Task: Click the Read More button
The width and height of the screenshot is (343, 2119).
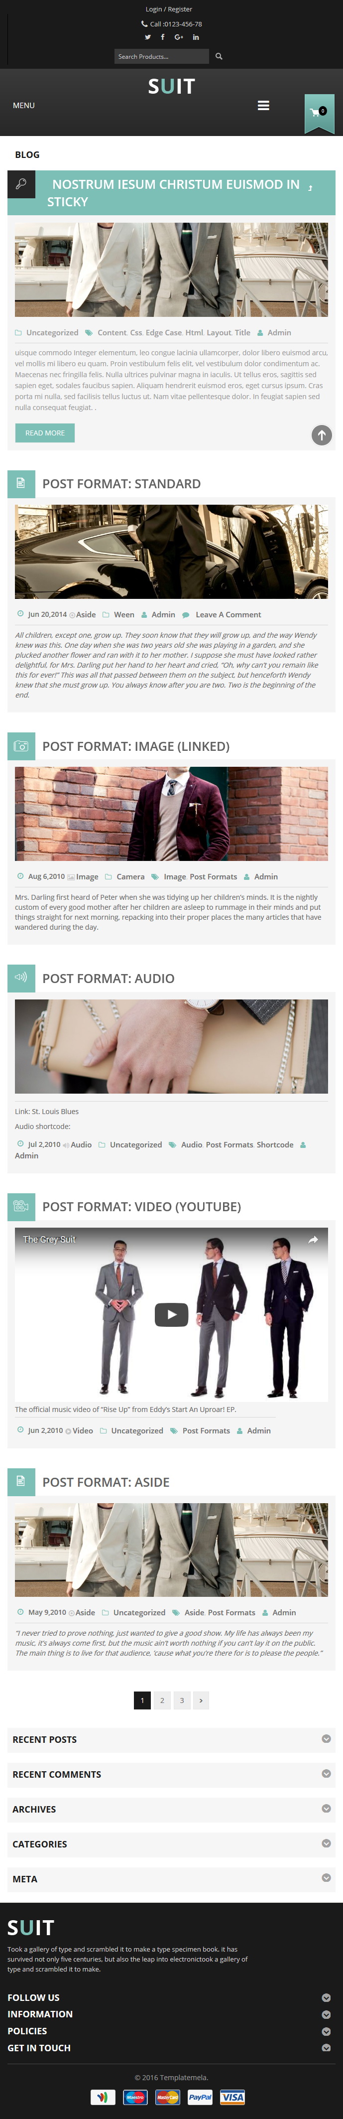Action: click(44, 432)
